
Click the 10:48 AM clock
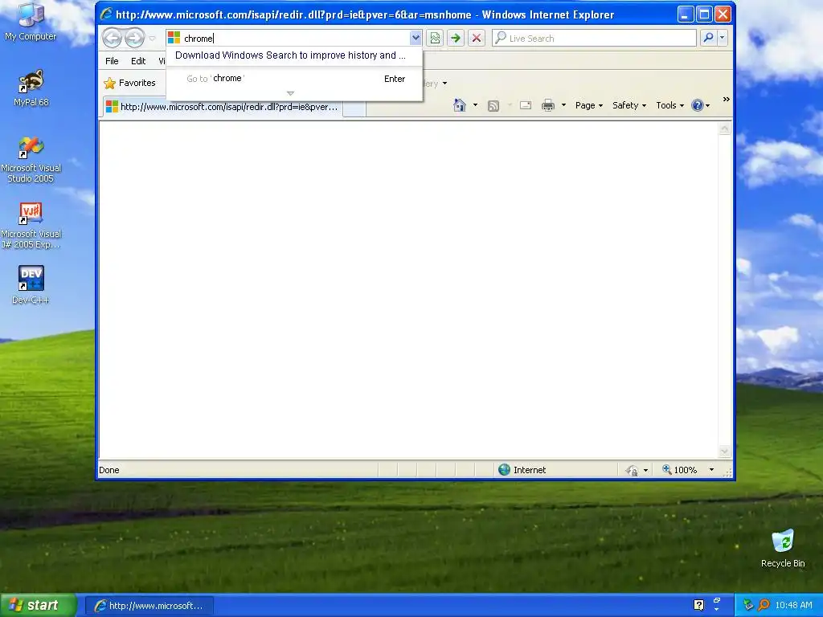click(793, 605)
